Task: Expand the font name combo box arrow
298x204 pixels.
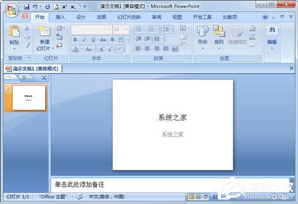Action: pyautogui.click(x=109, y=29)
